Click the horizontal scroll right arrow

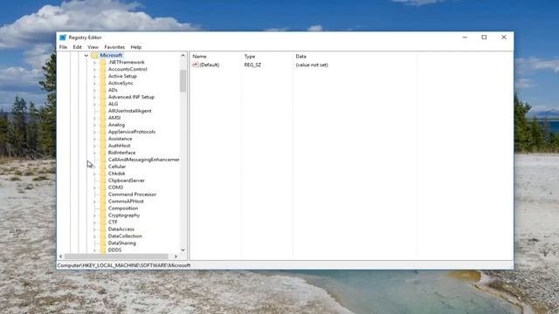click(x=176, y=256)
